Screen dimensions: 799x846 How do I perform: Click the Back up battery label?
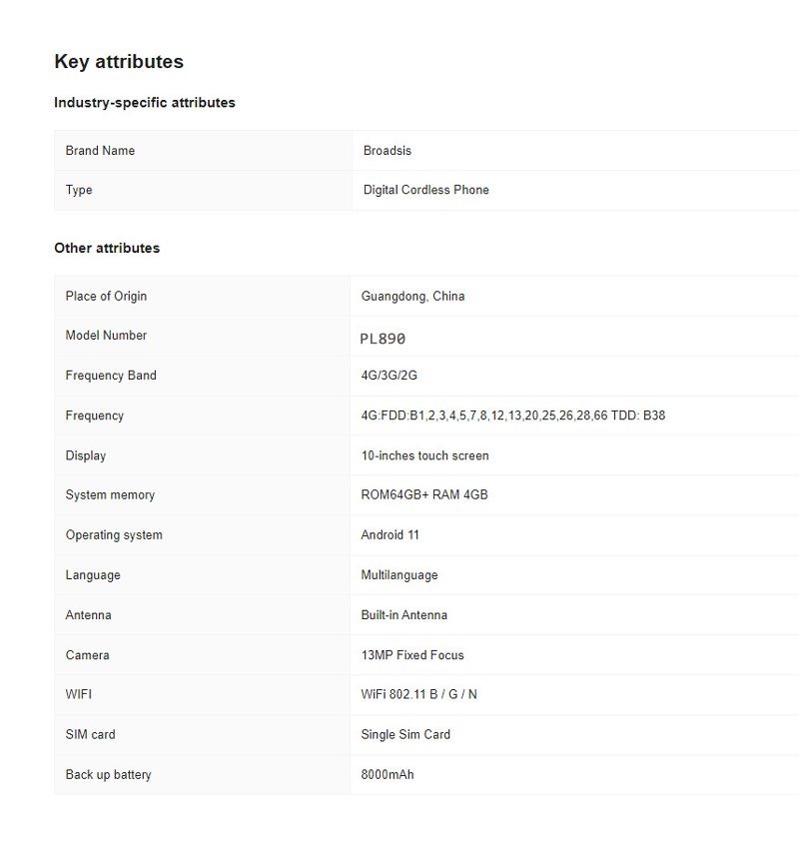coord(108,775)
